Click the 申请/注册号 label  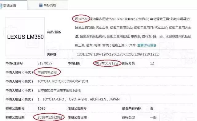[14, 63]
